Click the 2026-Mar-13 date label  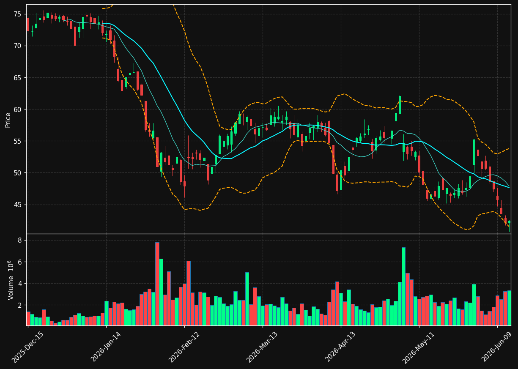262,347
